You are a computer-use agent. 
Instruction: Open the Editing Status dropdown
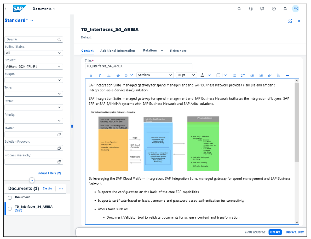[x=34, y=53]
